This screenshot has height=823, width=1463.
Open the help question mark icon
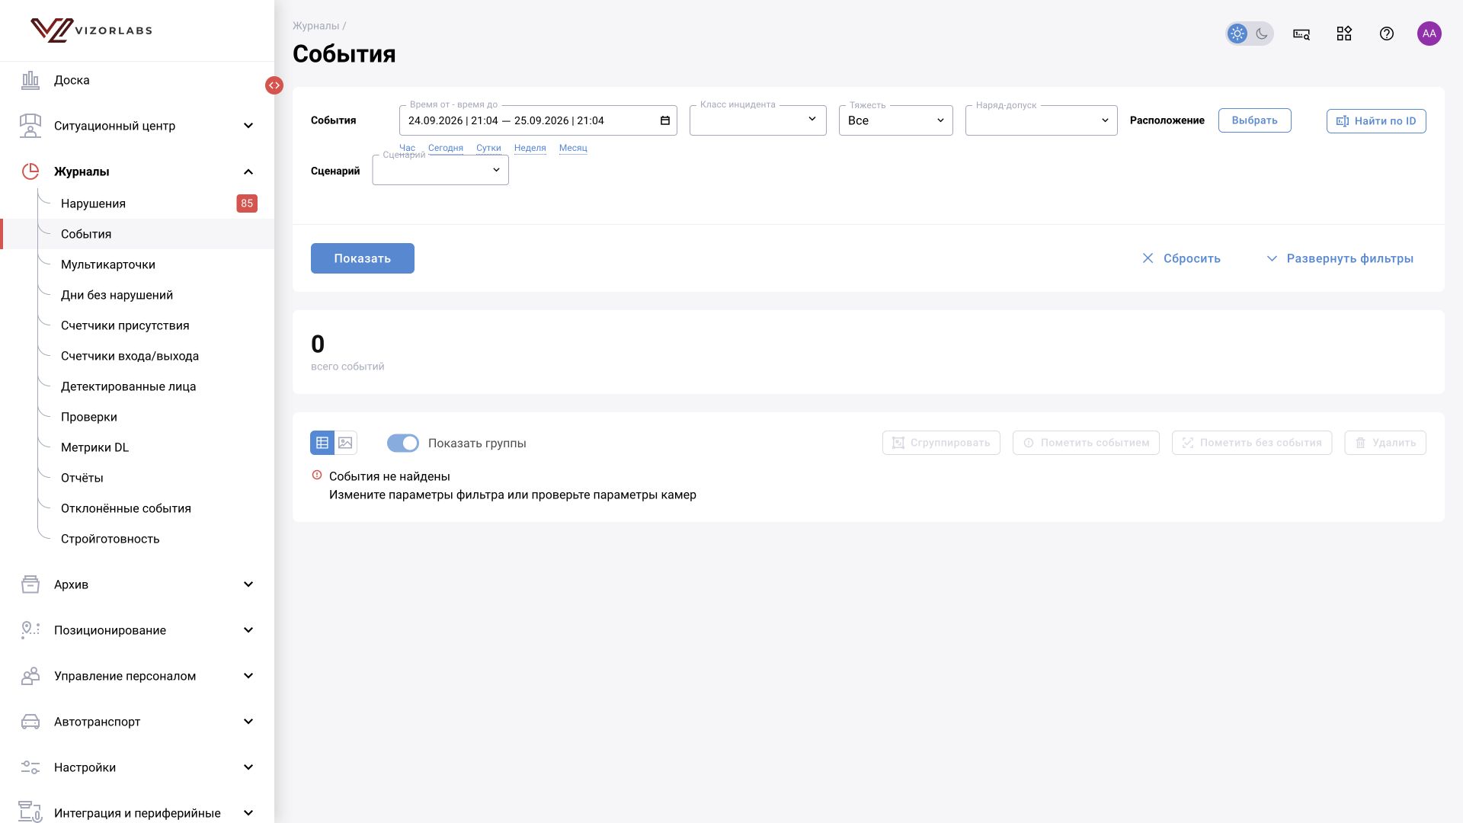[x=1387, y=34]
